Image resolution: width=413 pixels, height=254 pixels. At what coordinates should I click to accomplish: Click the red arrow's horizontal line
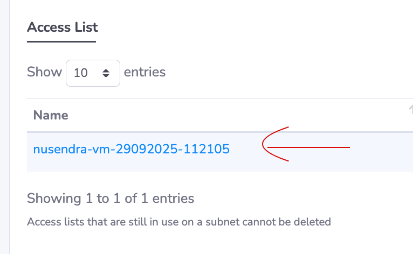[318, 147]
